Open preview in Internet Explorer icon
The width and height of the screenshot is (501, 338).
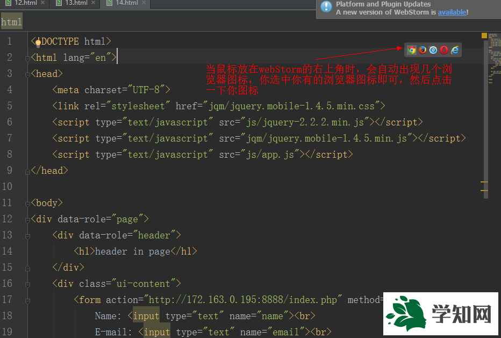[455, 50]
